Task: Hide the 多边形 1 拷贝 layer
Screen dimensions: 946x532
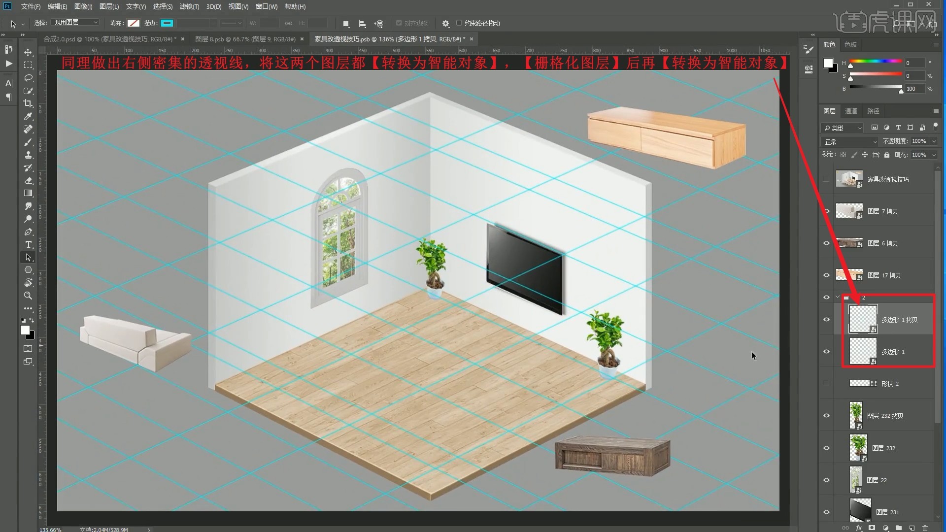Action: [x=827, y=320]
